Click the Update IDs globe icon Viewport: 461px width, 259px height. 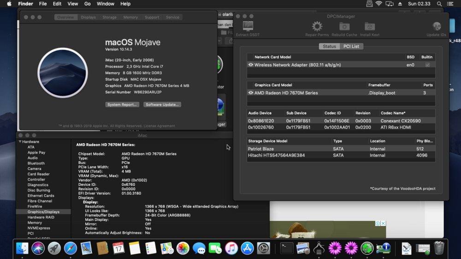click(x=437, y=26)
